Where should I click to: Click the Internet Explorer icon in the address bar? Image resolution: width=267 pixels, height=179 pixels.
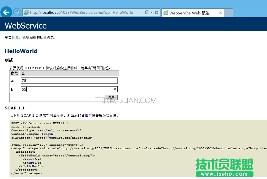pos(26,12)
